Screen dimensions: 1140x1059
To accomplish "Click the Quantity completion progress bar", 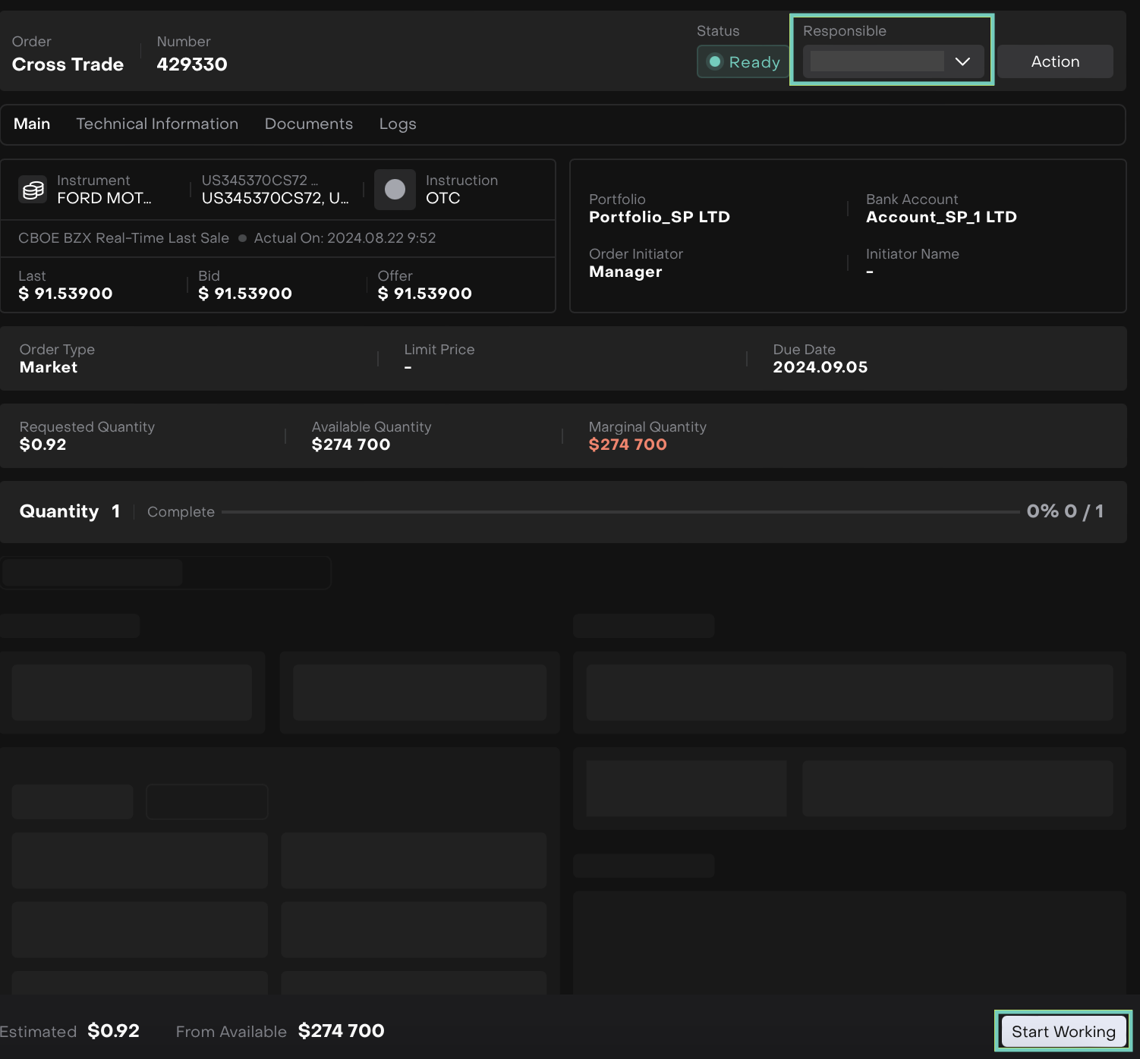I will tap(620, 512).
